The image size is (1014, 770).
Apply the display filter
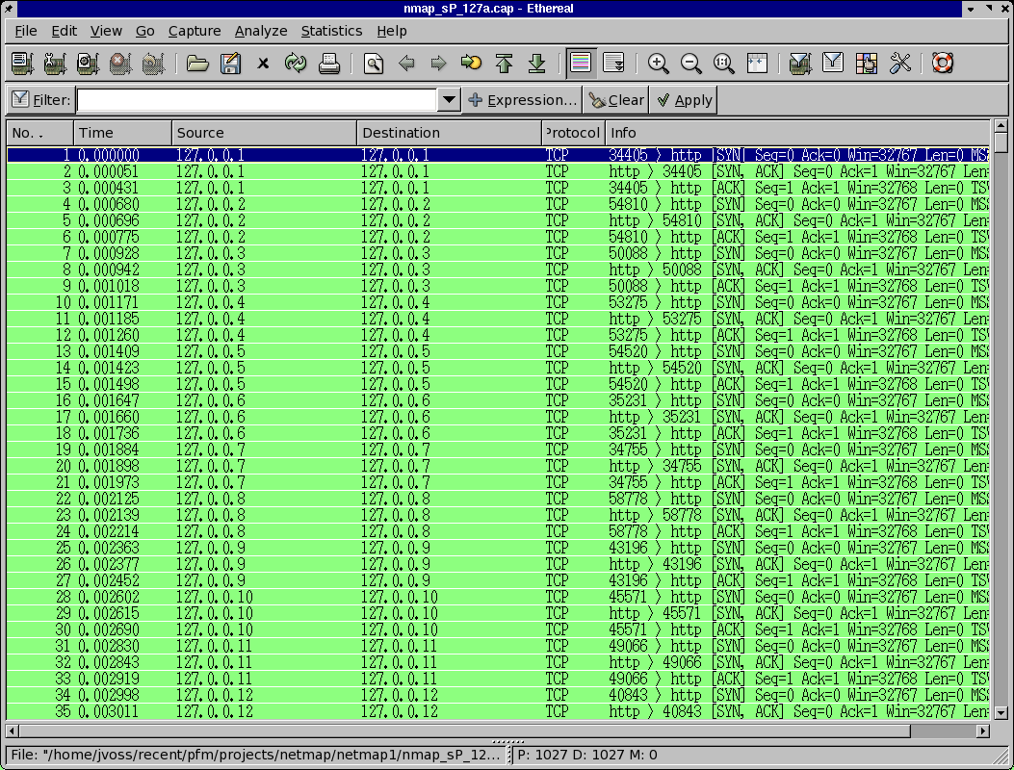pyautogui.click(x=684, y=99)
